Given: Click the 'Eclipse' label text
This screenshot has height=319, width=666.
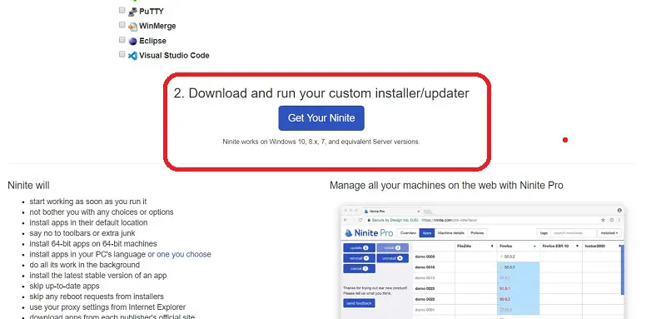Looking at the screenshot, I should 152,41.
